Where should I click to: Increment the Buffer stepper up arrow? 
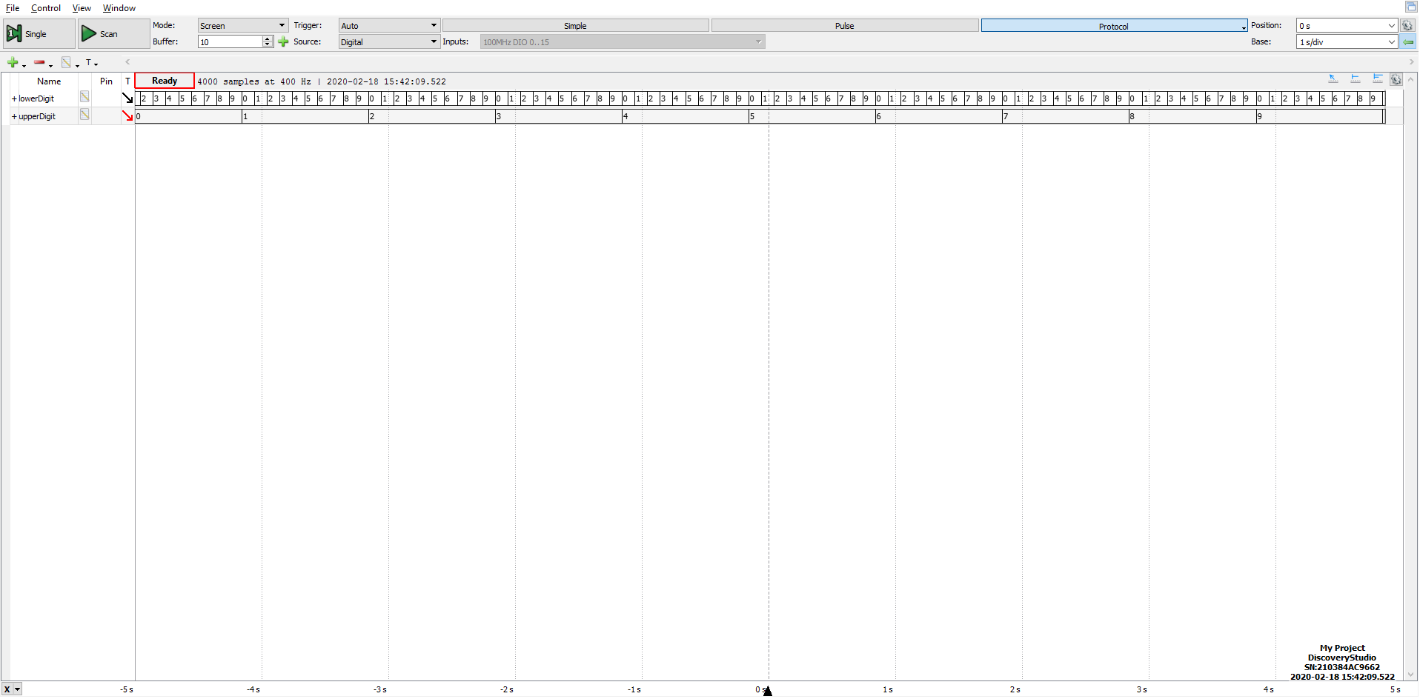point(268,39)
